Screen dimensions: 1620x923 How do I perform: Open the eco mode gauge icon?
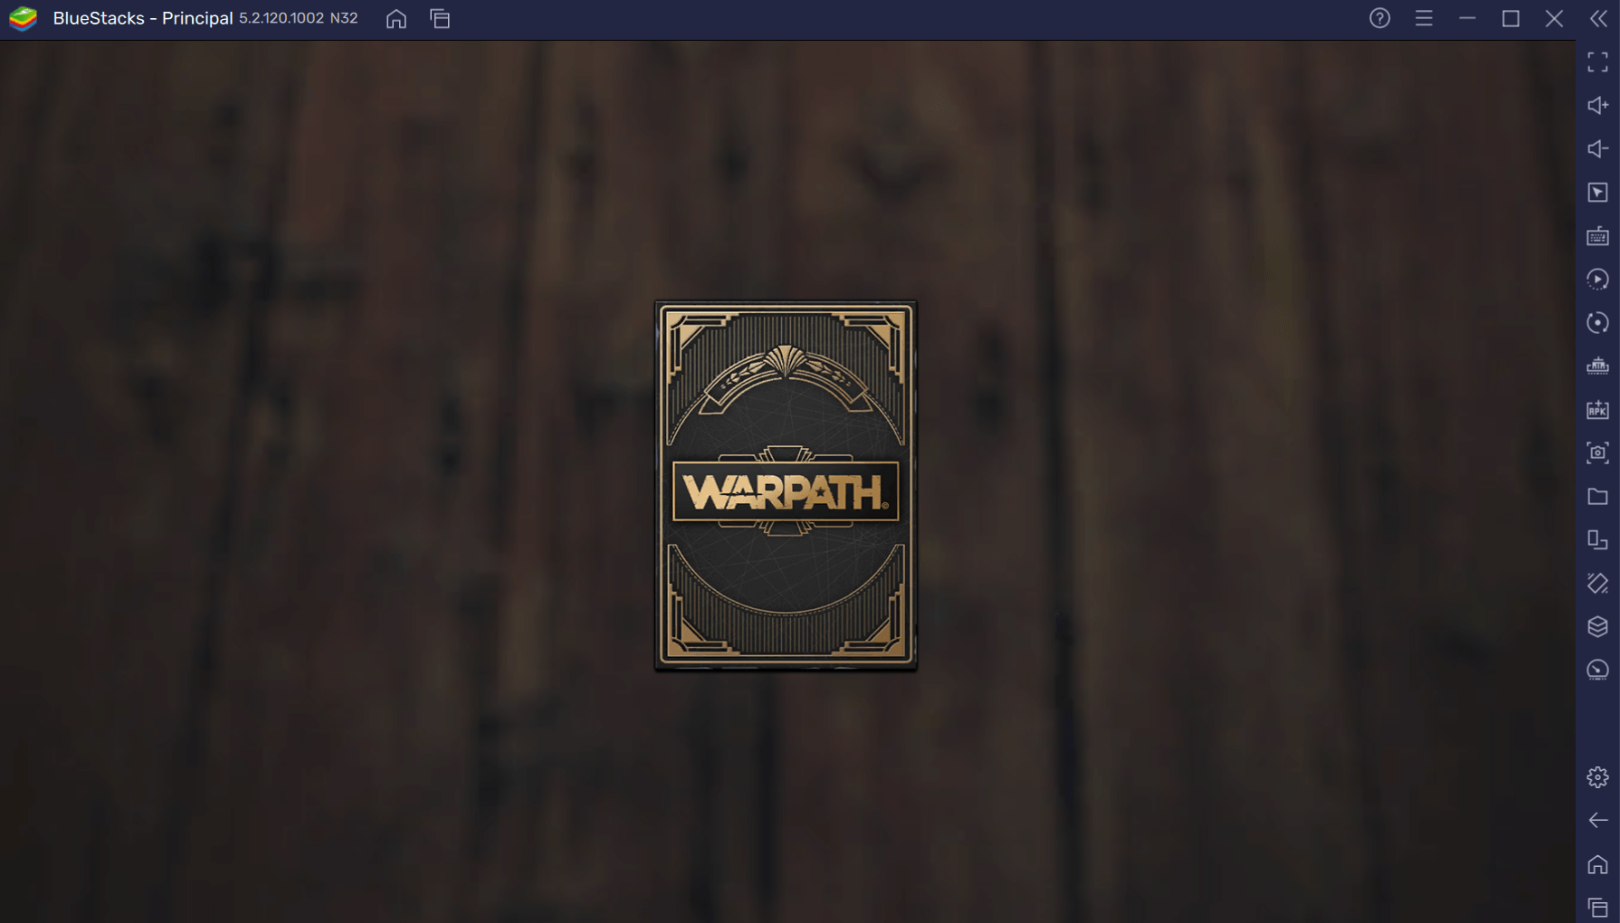1597,671
